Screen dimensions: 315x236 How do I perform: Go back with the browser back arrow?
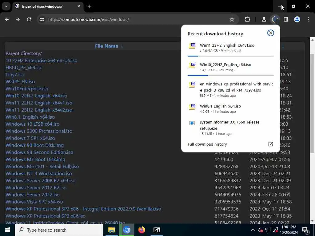point(7,19)
